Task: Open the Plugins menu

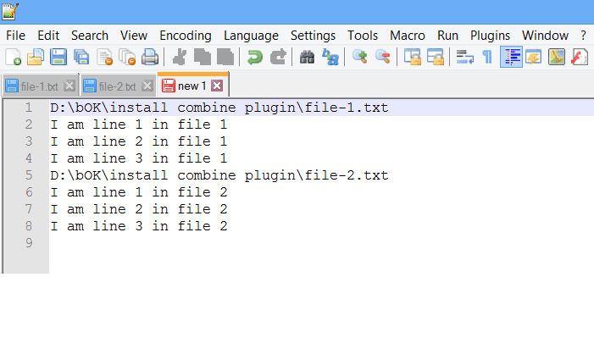Action: click(490, 36)
